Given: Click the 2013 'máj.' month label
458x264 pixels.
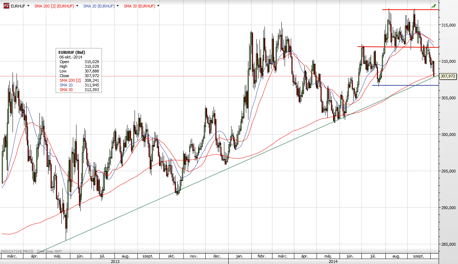Looking at the screenshot, I should [57, 256].
